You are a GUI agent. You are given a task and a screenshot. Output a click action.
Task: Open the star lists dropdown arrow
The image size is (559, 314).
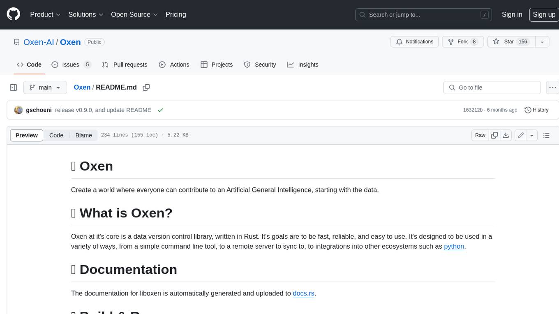pos(542,42)
